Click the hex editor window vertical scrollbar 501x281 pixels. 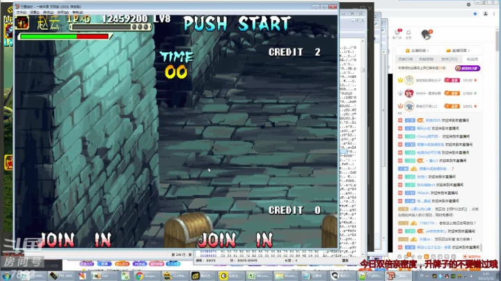click(363, 147)
